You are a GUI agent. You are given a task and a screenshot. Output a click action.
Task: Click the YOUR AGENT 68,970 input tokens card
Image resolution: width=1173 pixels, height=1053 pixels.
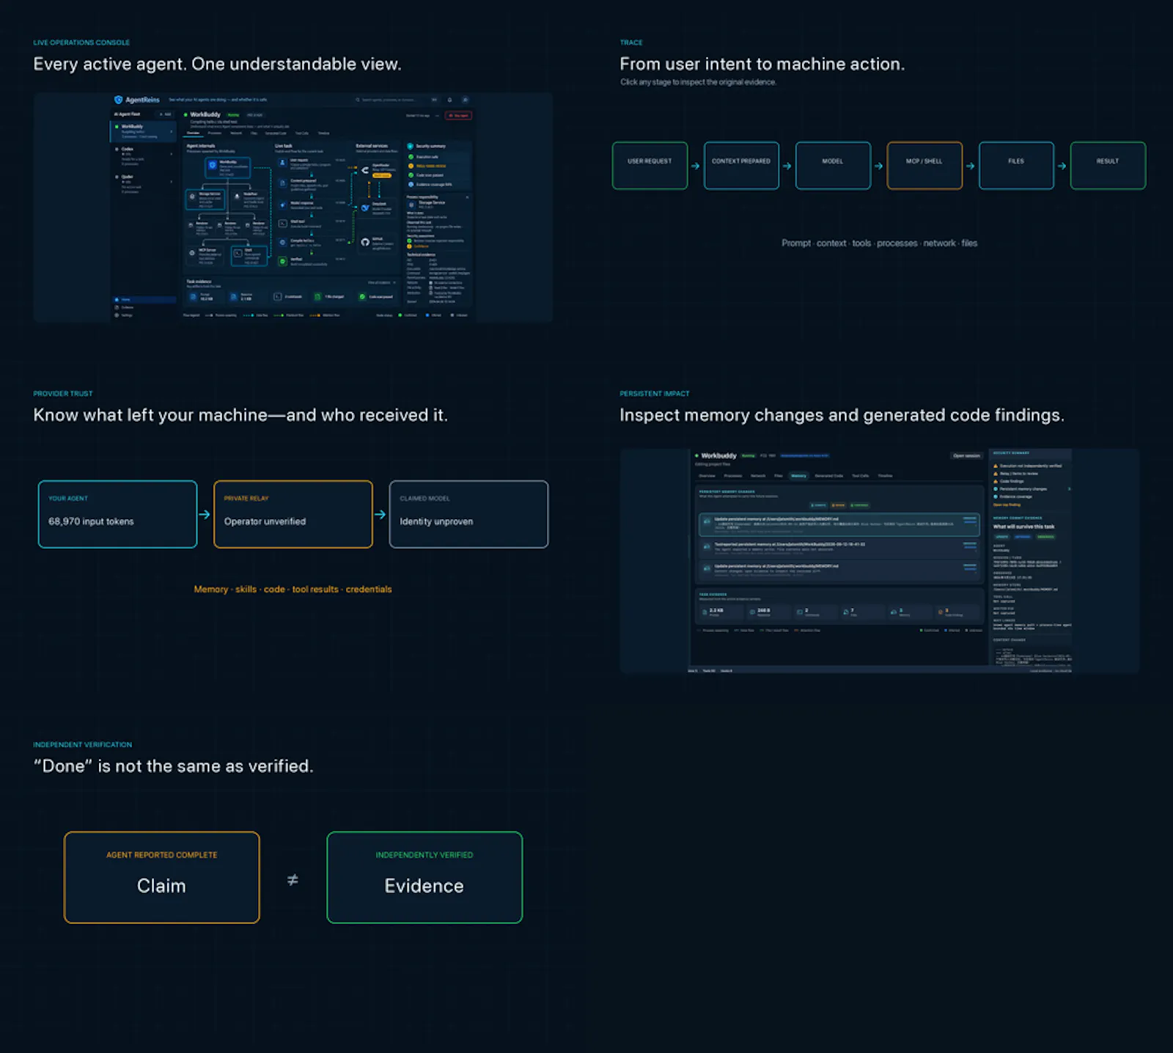click(117, 514)
